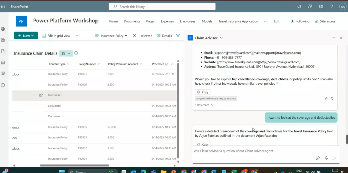
Task: Click the info icon next to library title
Action: point(76,53)
